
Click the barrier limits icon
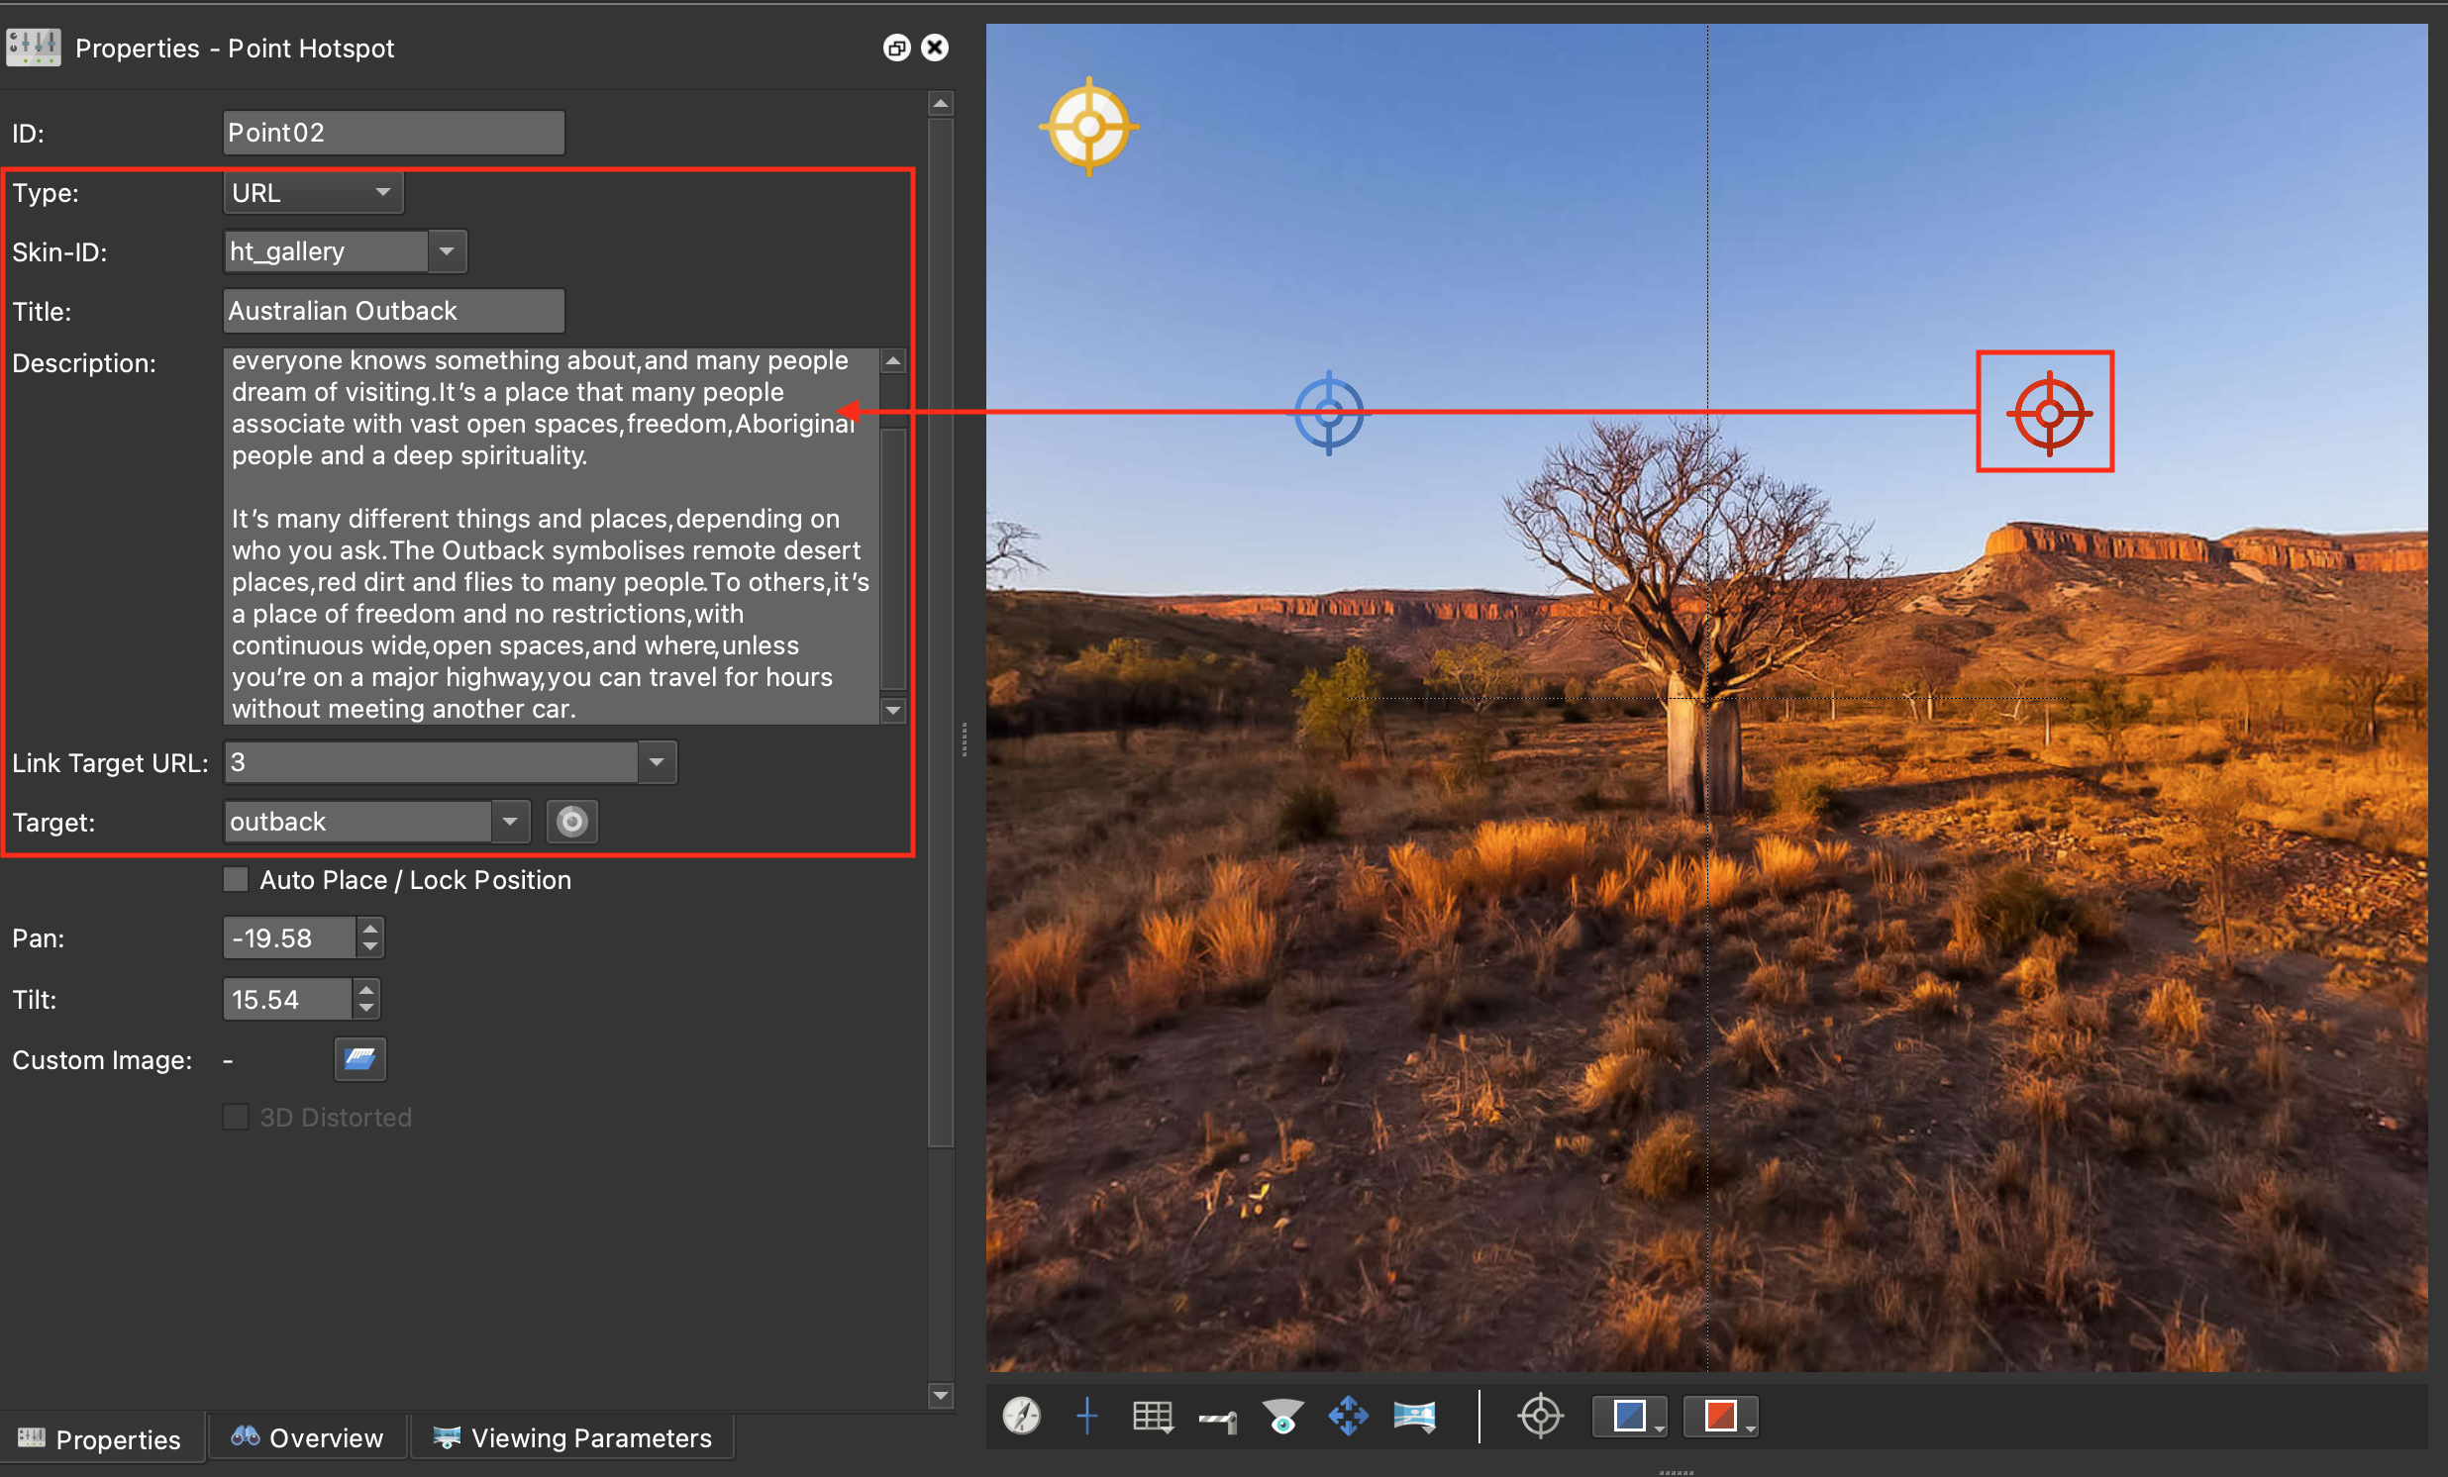click(1218, 1420)
